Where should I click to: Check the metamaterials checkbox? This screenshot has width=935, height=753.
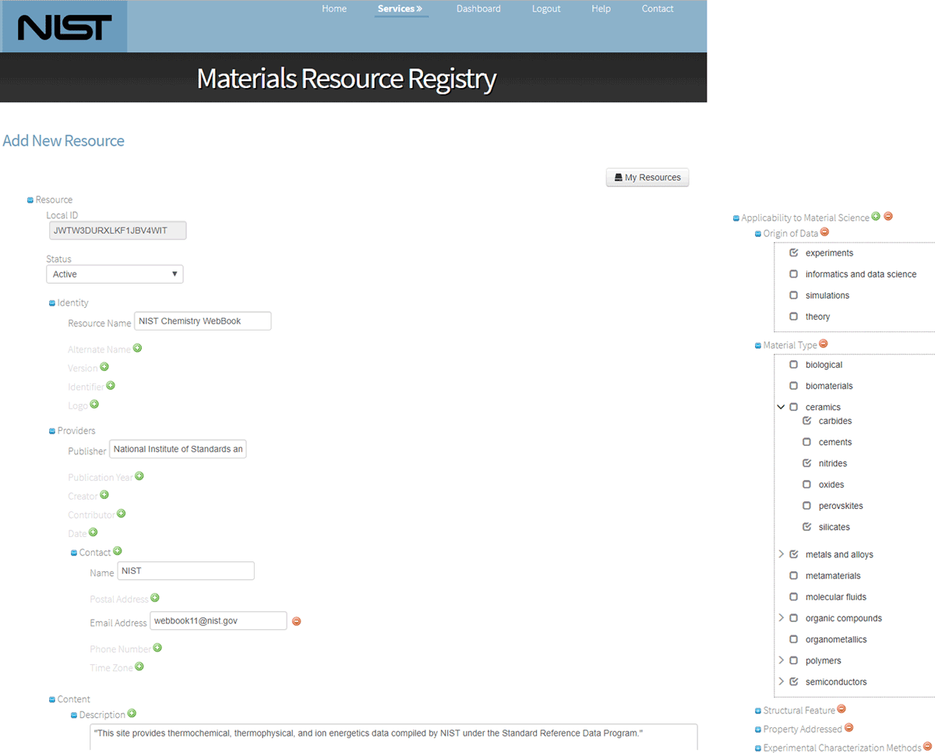click(x=794, y=576)
